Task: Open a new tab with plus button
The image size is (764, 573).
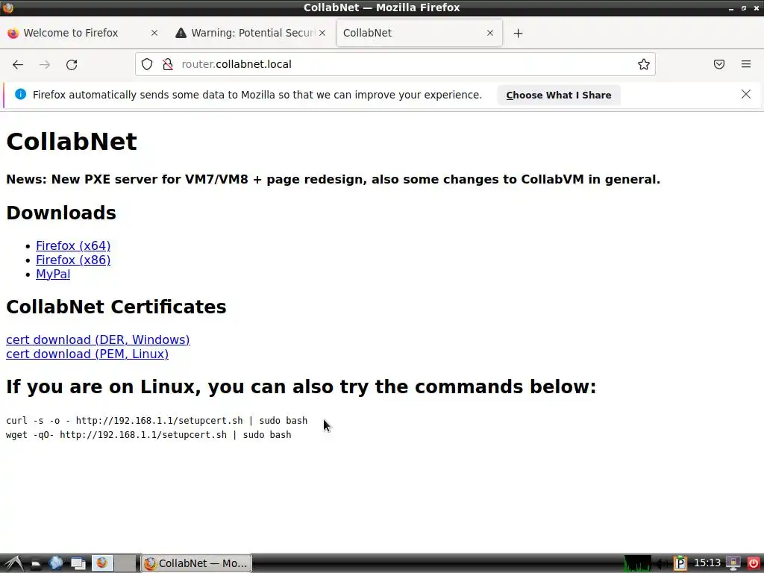Action: [x=518, y=33]
